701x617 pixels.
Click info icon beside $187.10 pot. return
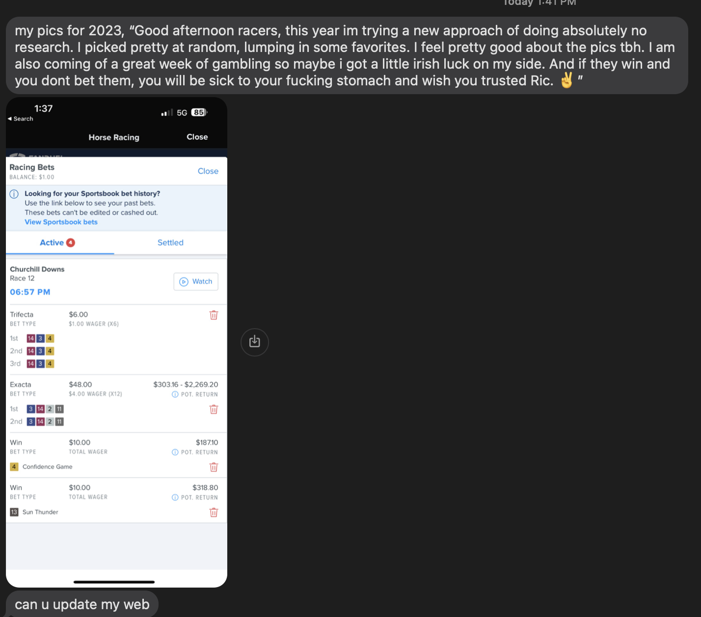pyautogui.click(x=175, y=453)
